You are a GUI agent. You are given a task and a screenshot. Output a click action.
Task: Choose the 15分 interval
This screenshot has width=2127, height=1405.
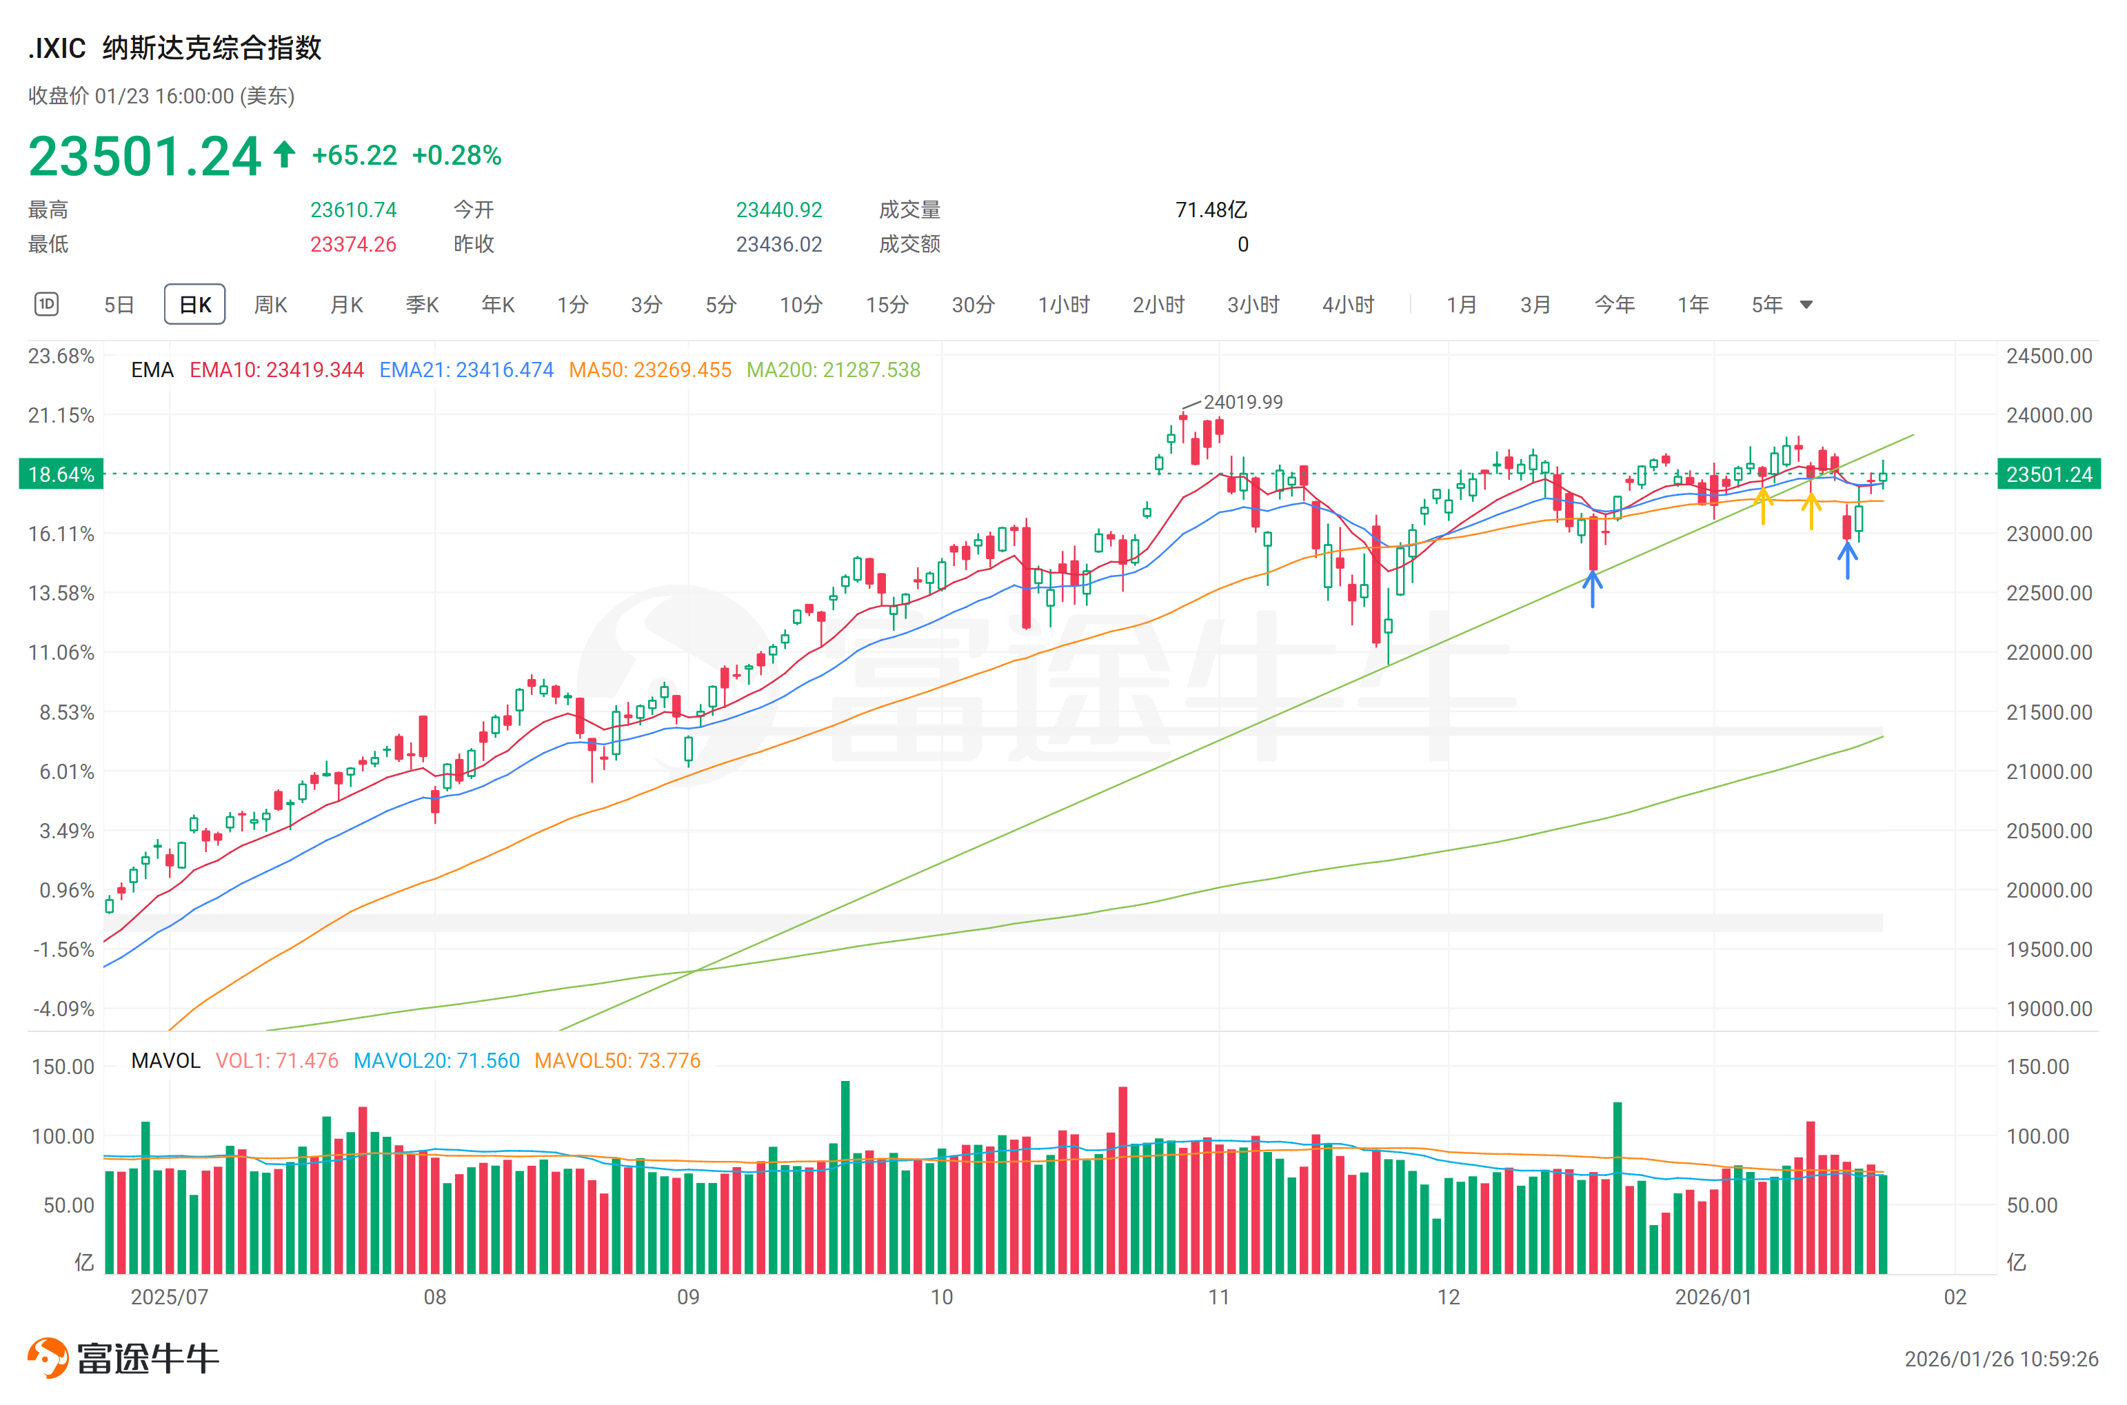(x=887, y=305)
